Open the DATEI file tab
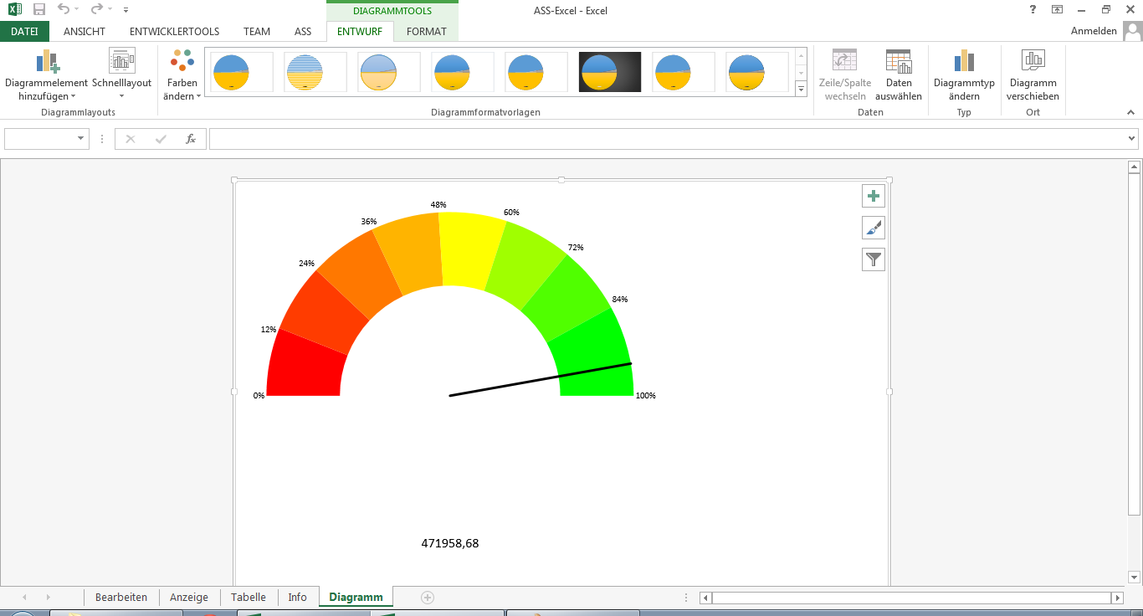This screenshot has height=616, width=1143. point(24,32)
